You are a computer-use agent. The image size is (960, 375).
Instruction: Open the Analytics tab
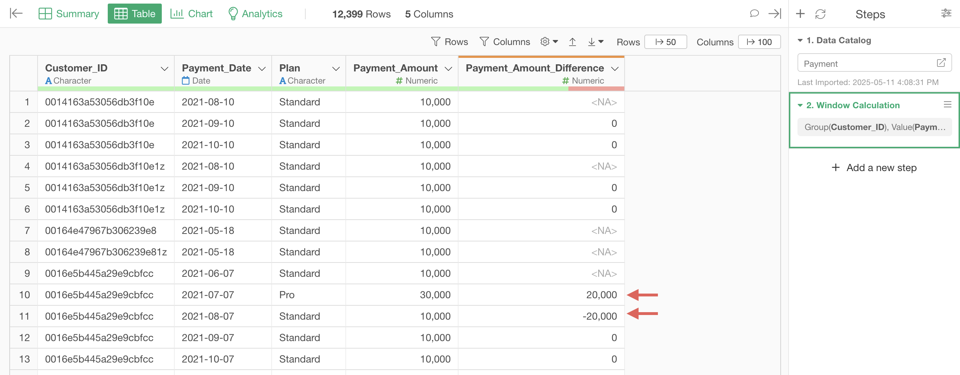255,14
